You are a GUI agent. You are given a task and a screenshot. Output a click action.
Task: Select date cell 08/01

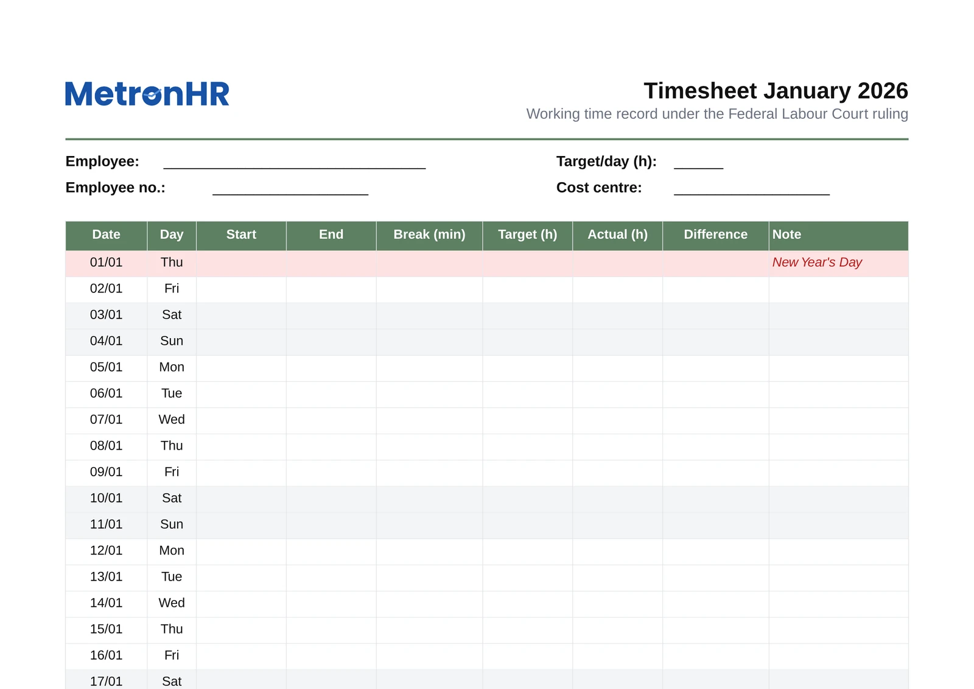point(107,447)
